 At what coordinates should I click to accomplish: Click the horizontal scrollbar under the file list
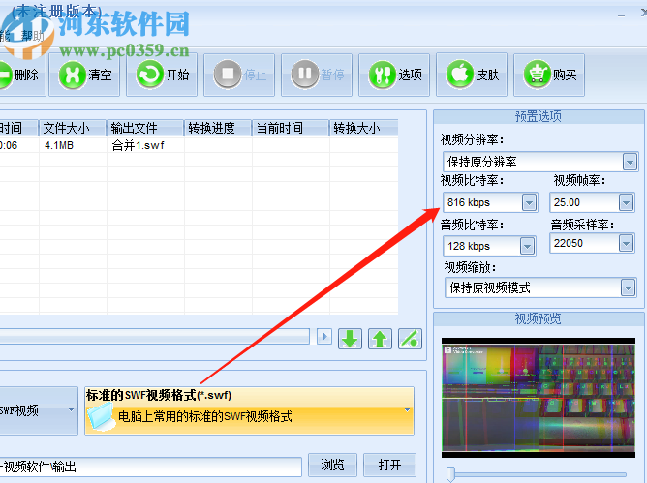pyautogui.click(x=155, y=336)
